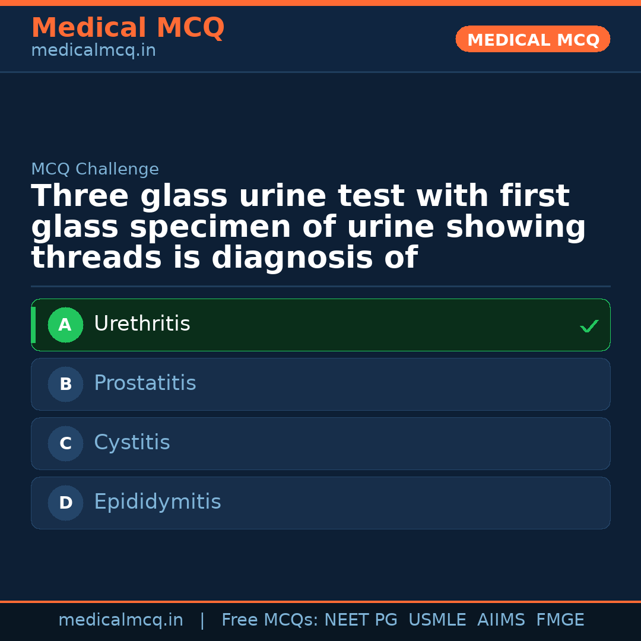The image size is (641, 641).
Task: Click USMLE in the footer
Action: pyautogui.click(x=437, y=620)
